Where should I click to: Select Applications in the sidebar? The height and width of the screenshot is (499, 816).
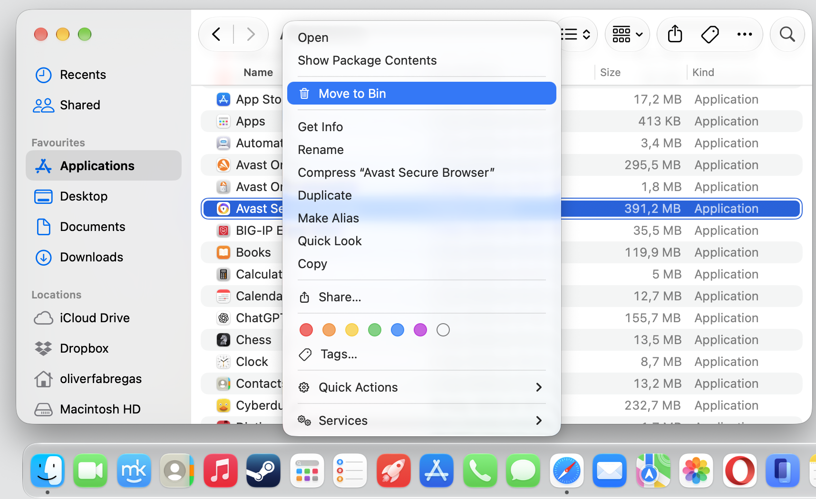104,165
